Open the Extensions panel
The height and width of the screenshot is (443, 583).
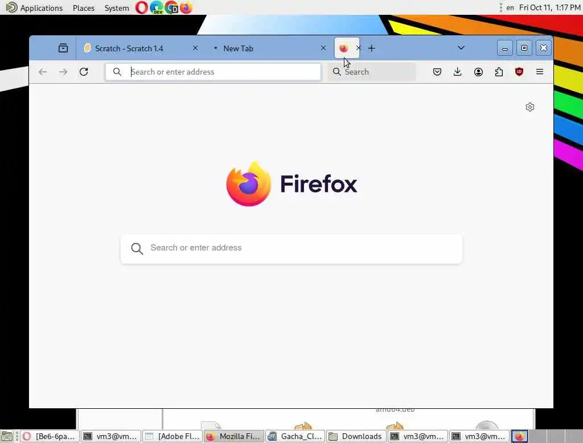pos(499,72)
